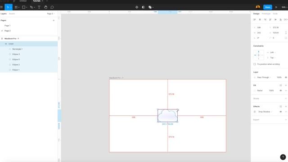Switch to the Assets tab
The width and height of the screenshot is (288, 162).
tap(12, 13)
